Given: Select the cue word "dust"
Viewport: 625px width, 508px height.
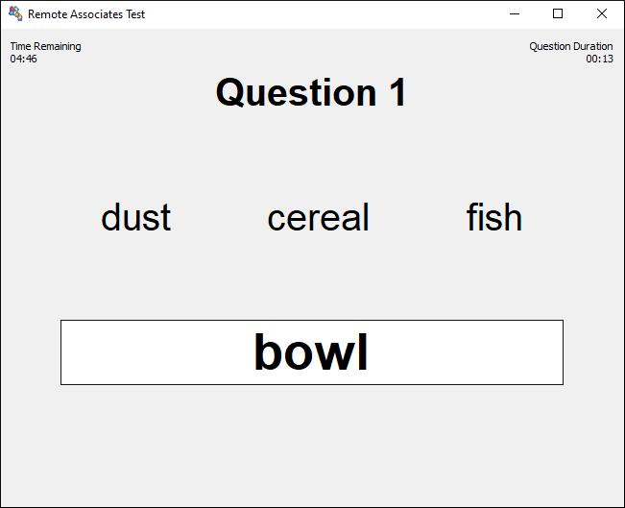Looking at the screenshot, I should pyautogui.click(x=135, y=218).
